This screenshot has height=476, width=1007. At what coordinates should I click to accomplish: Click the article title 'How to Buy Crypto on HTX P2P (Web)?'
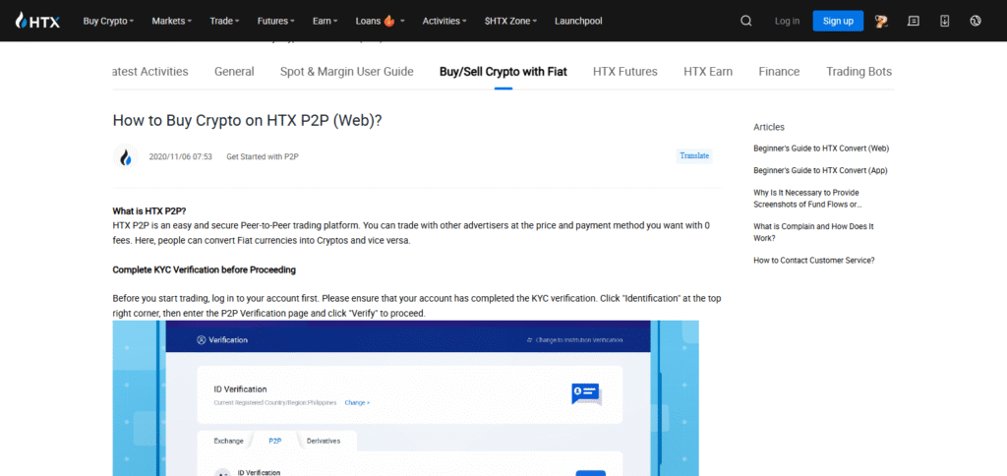click(x=247, y=120)
